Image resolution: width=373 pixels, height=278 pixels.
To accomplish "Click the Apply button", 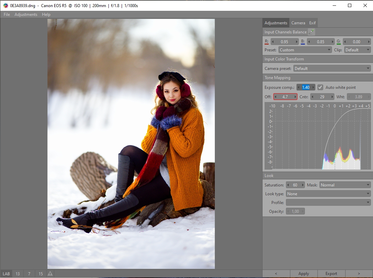I will coord(304,274).
